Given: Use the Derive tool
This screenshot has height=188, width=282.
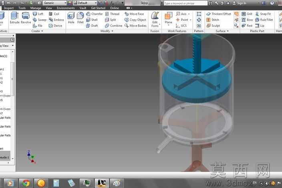Looking at the screenshot, I should coord(55,26).
